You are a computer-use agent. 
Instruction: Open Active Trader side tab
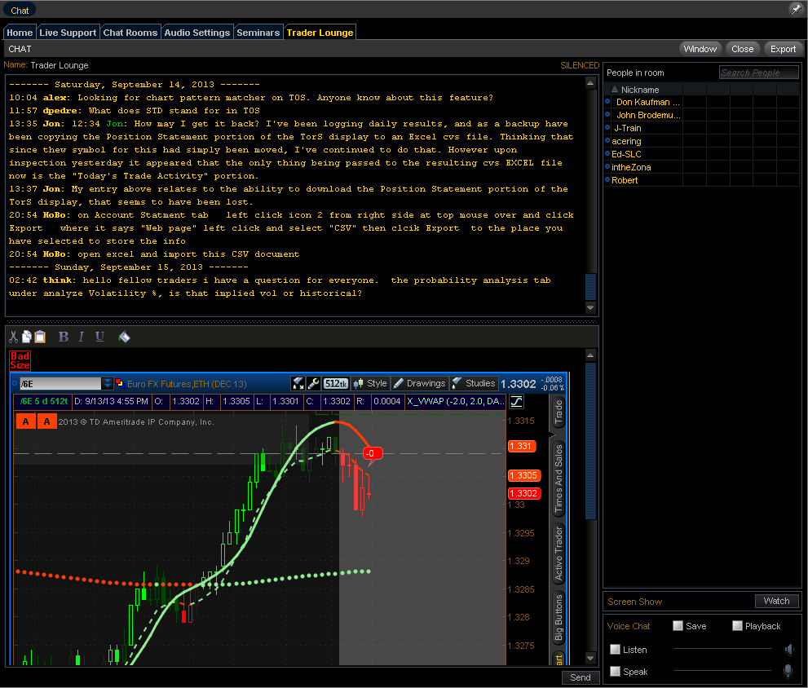pos(559,554)
